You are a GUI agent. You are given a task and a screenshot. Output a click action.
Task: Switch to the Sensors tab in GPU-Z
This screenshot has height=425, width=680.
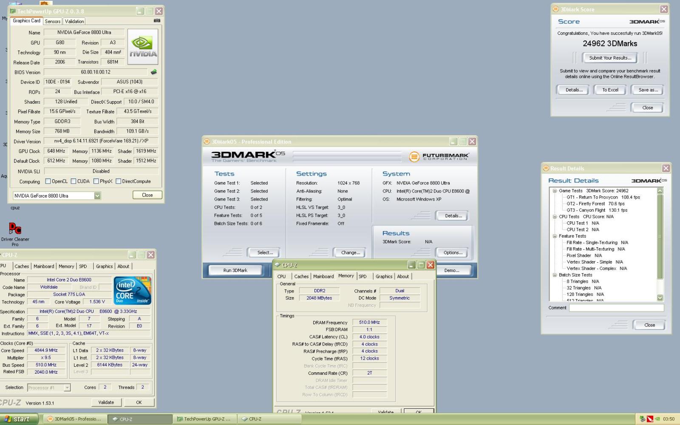(53, 21)
